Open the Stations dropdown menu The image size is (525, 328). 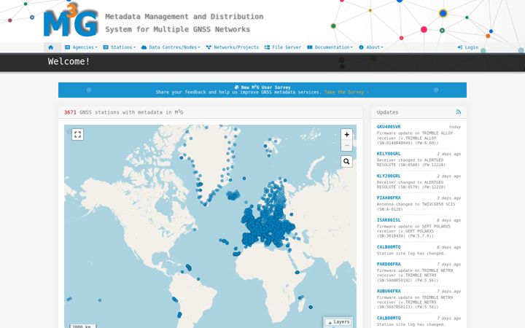[x=120, y=47]
